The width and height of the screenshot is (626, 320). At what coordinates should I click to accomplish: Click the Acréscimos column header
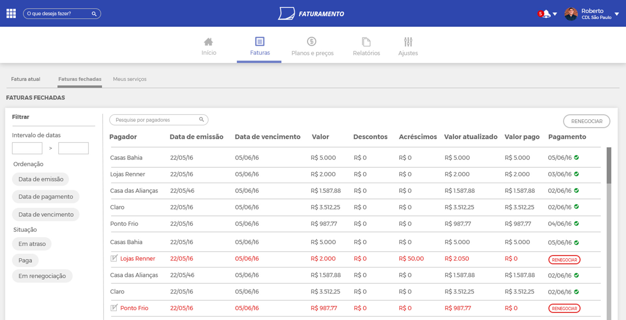418,137
